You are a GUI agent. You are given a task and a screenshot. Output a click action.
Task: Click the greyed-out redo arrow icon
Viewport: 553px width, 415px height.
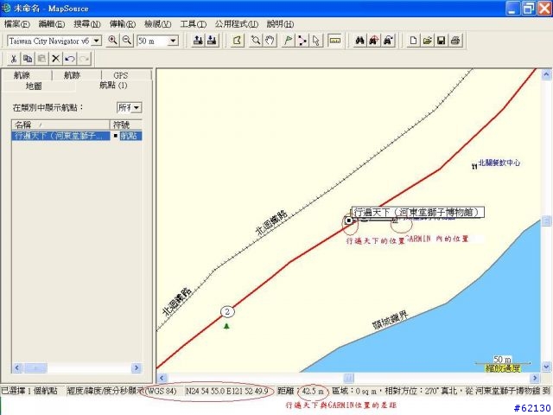pyautogui.click(x=84, y=59)
